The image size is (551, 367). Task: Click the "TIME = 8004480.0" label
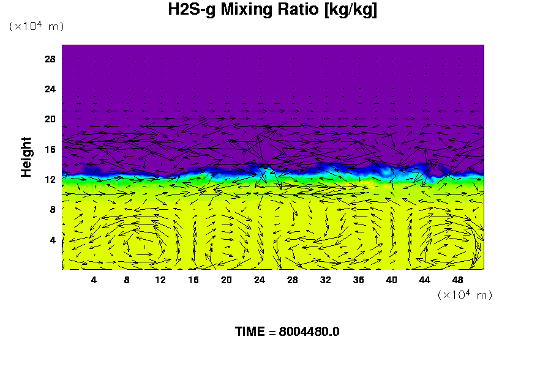coord(287,332)
